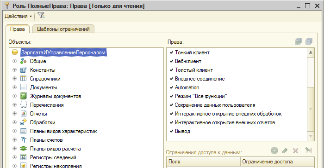Screen dimensions: 324x168
Task: Expand the Планы видов характеристик node
Action: (14, 131)
